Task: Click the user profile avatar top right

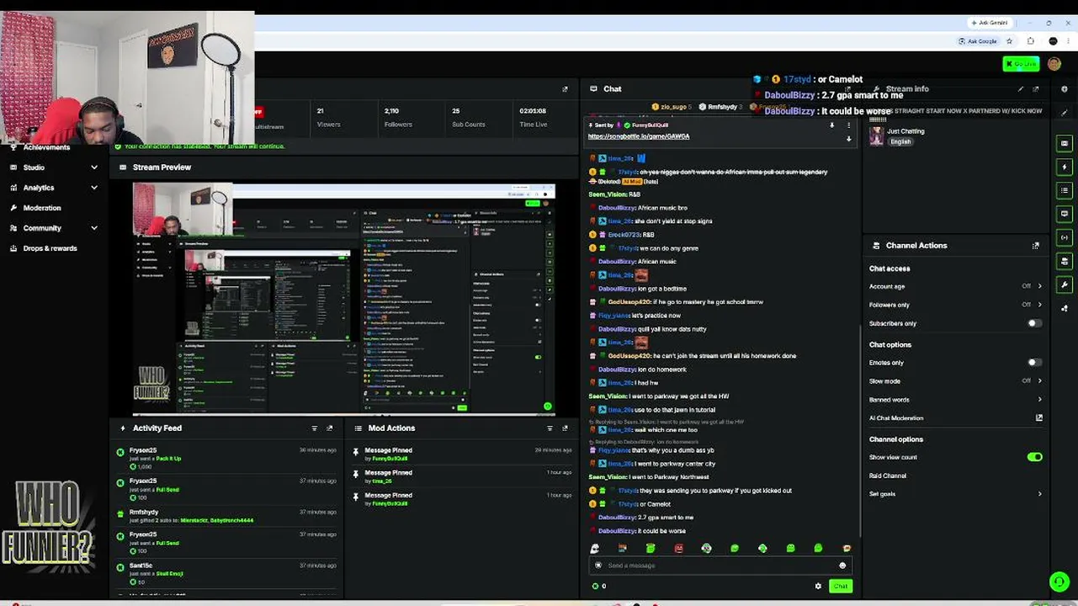Action: pyautogui.click(x=1054, y=64)
